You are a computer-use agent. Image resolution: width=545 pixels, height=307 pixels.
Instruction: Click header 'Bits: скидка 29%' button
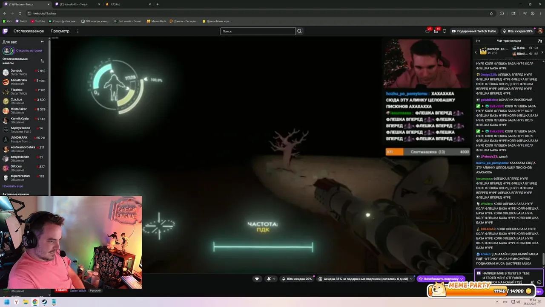[517, 31]
